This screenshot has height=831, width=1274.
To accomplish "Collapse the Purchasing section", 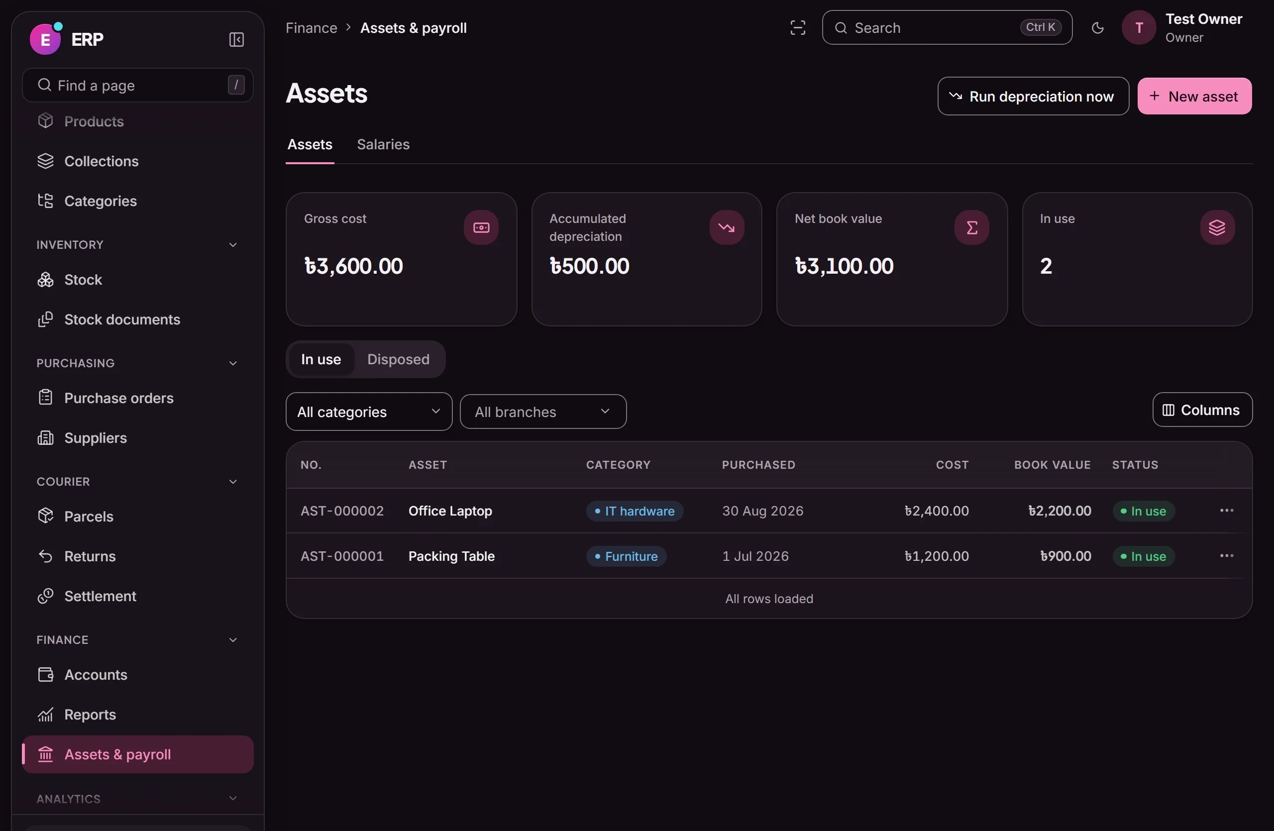I will pos(233,363).
